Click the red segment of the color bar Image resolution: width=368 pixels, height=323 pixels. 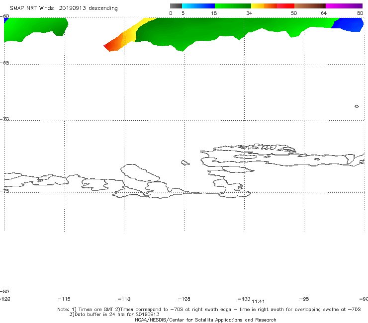[285, 6]
